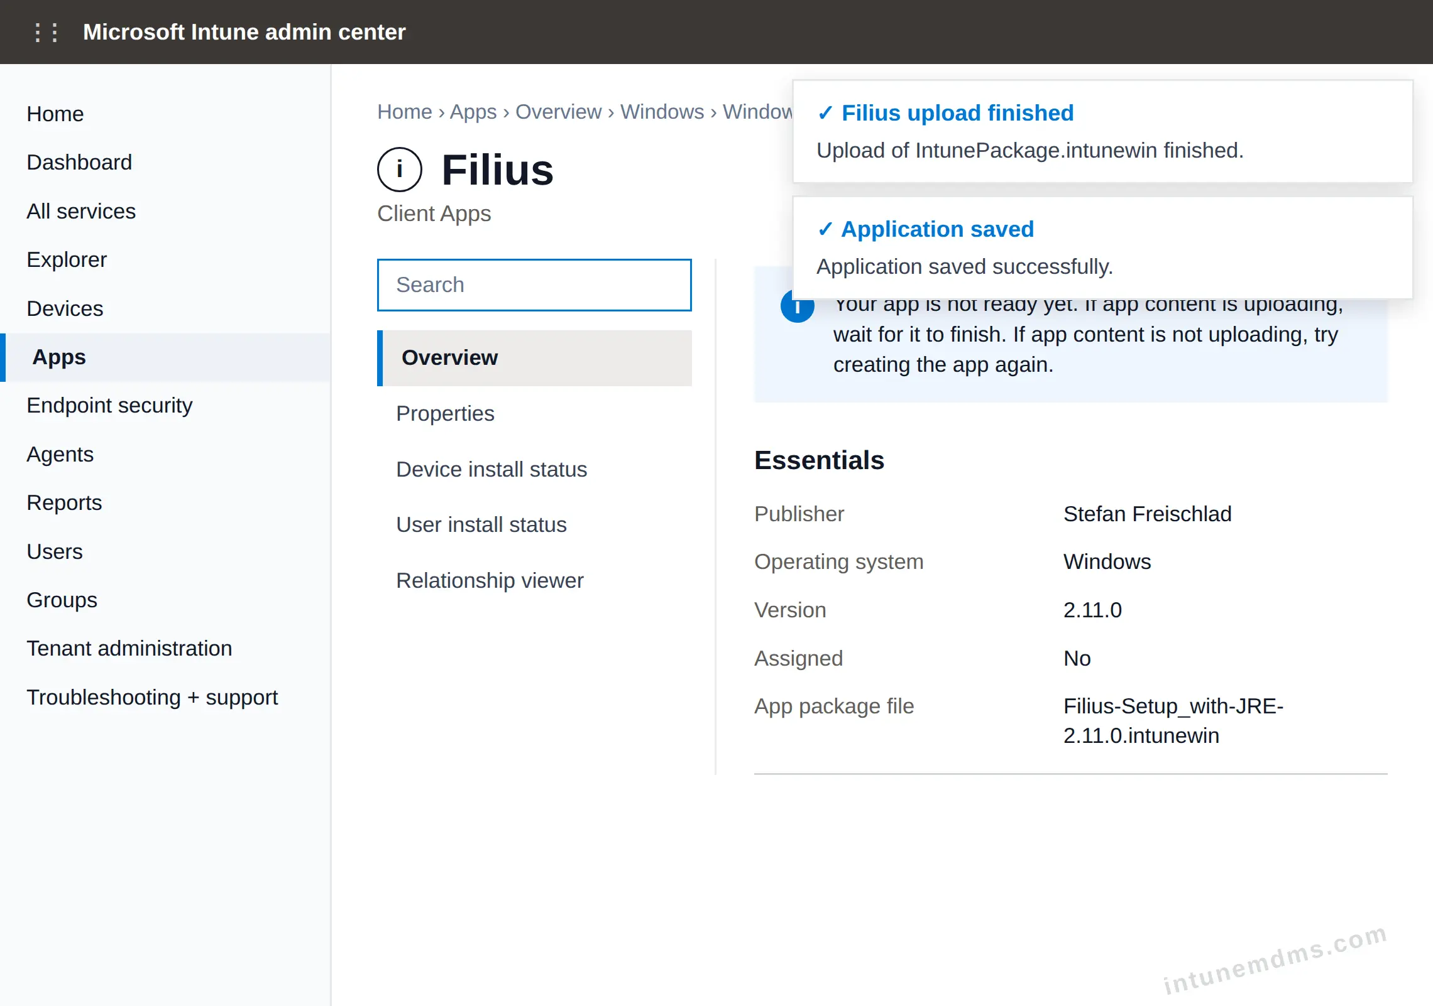Click the Filius-Setup_with-JRE-2.11.0.intunewin file name
The width and height of the screenshot is (1433, 1006).
pos(1173,721)
